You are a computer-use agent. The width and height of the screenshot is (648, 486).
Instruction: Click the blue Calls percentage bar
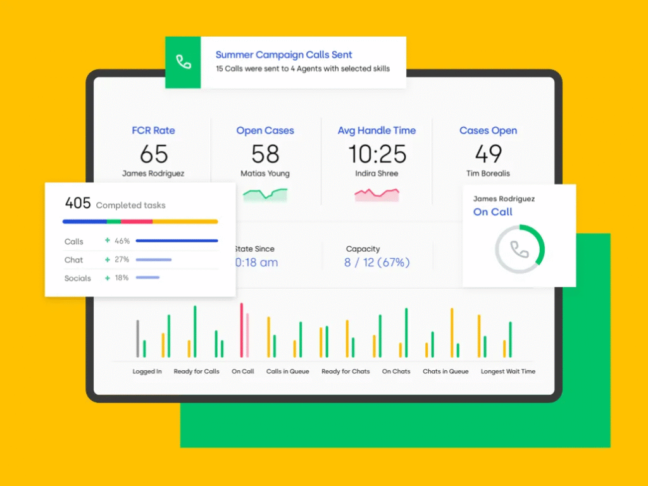[177, 241]
